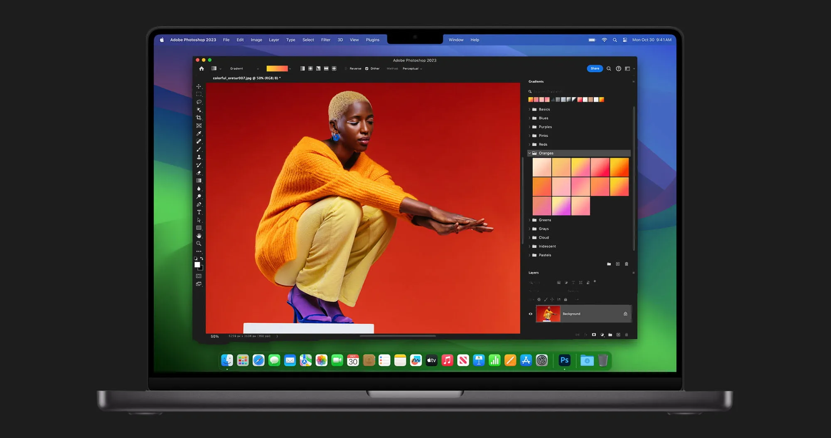The image size is (831, 438).
Task: Toggle the Background layer visibility
Action: [531, 314]
